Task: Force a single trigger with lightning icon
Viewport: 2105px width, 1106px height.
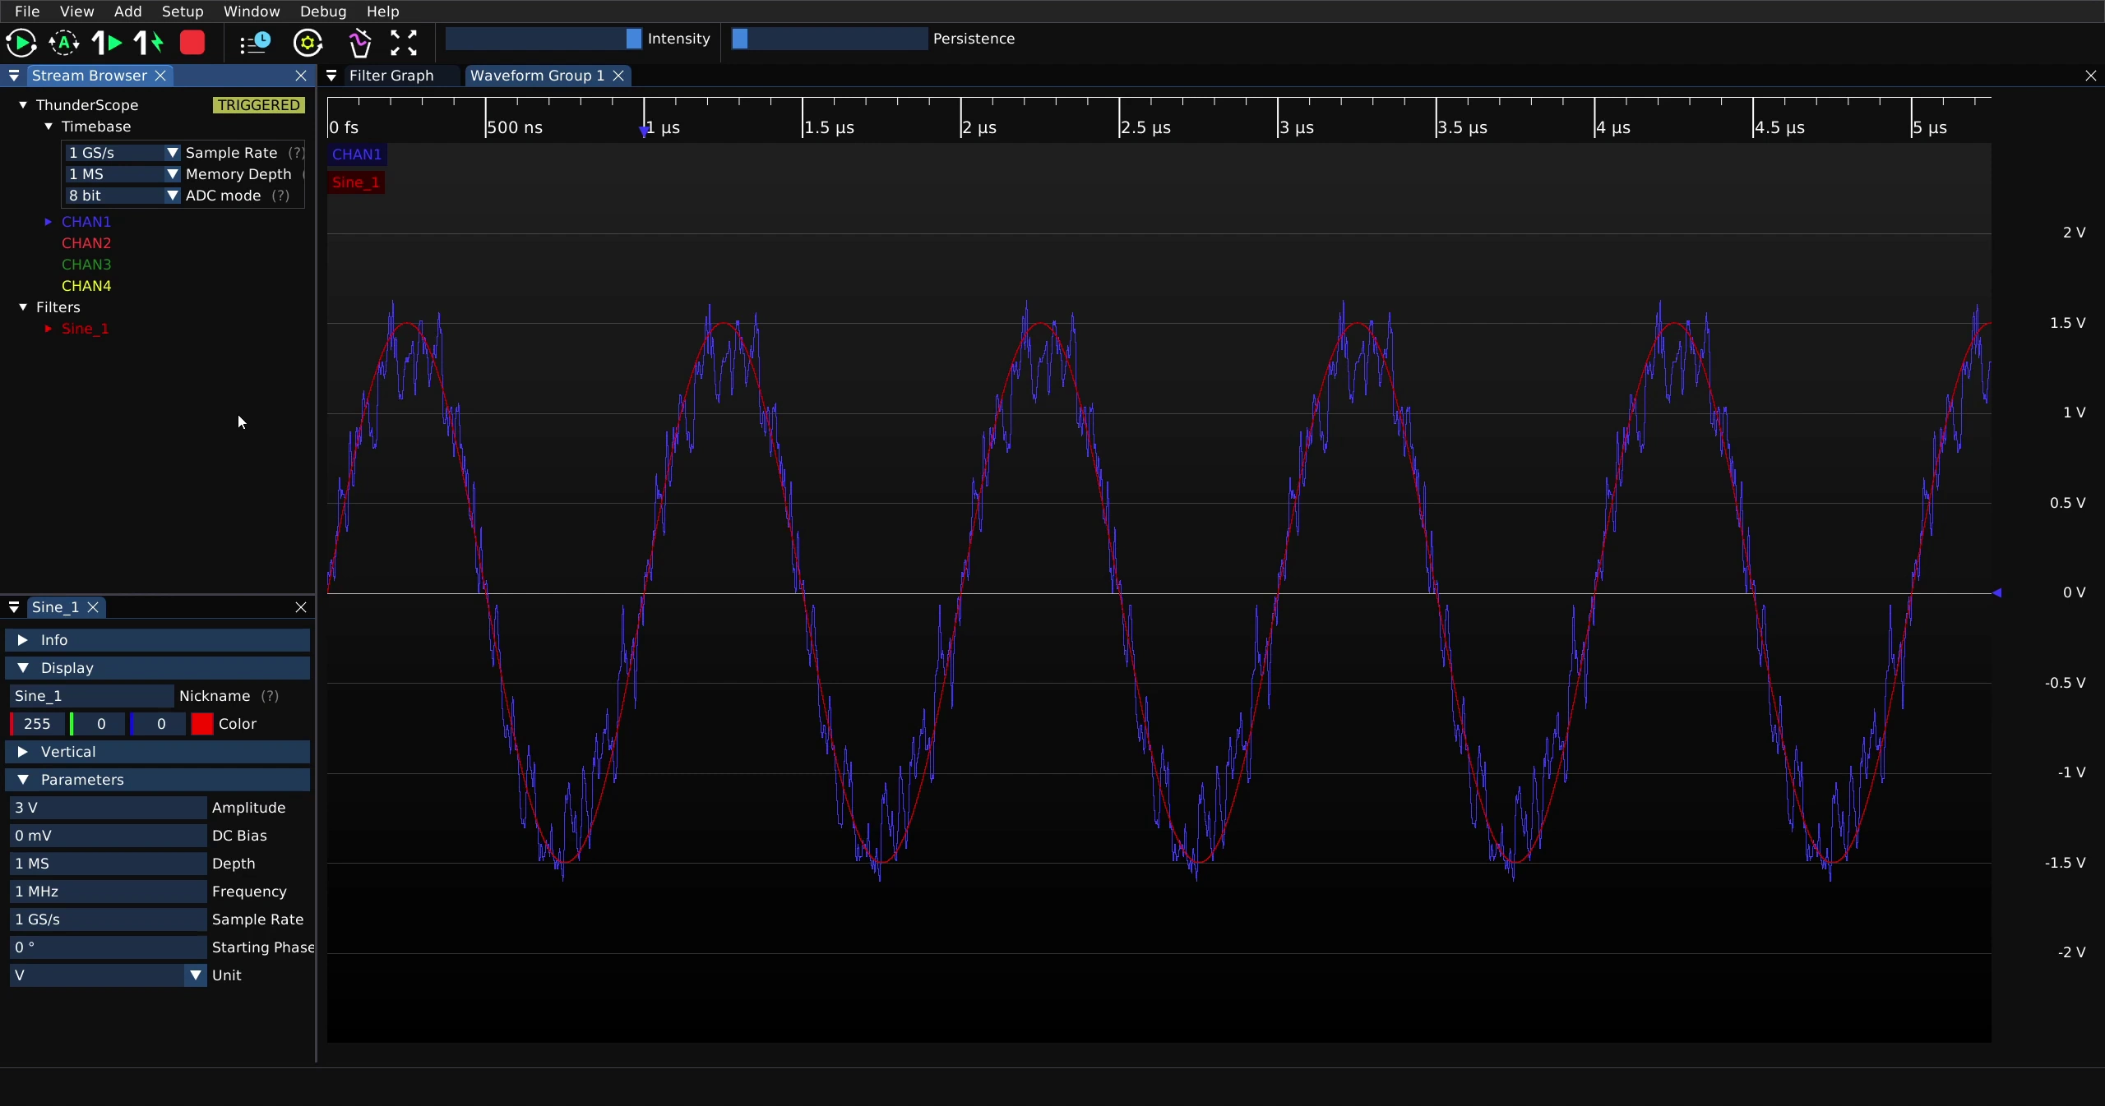Action: [149, 43]
